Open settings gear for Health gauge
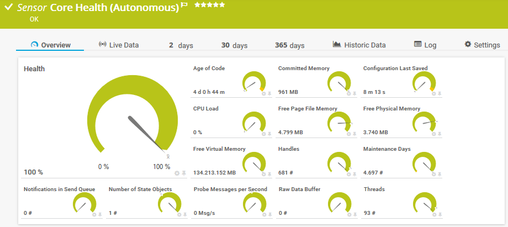Image resolution: width=508 pixels, height=227 pixels. point(177,173)
